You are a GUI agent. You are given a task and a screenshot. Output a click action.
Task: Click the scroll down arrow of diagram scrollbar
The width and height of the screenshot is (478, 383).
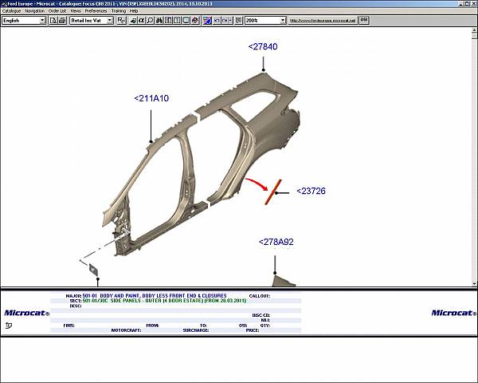click(x=474, y=284)
